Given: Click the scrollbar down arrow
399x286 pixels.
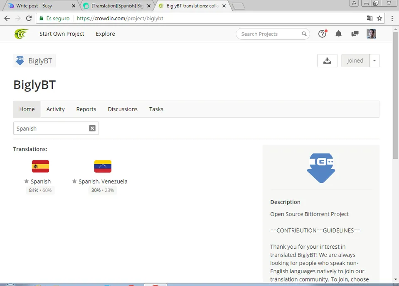Looking at the screenshot, I should (x=395, y=279).
